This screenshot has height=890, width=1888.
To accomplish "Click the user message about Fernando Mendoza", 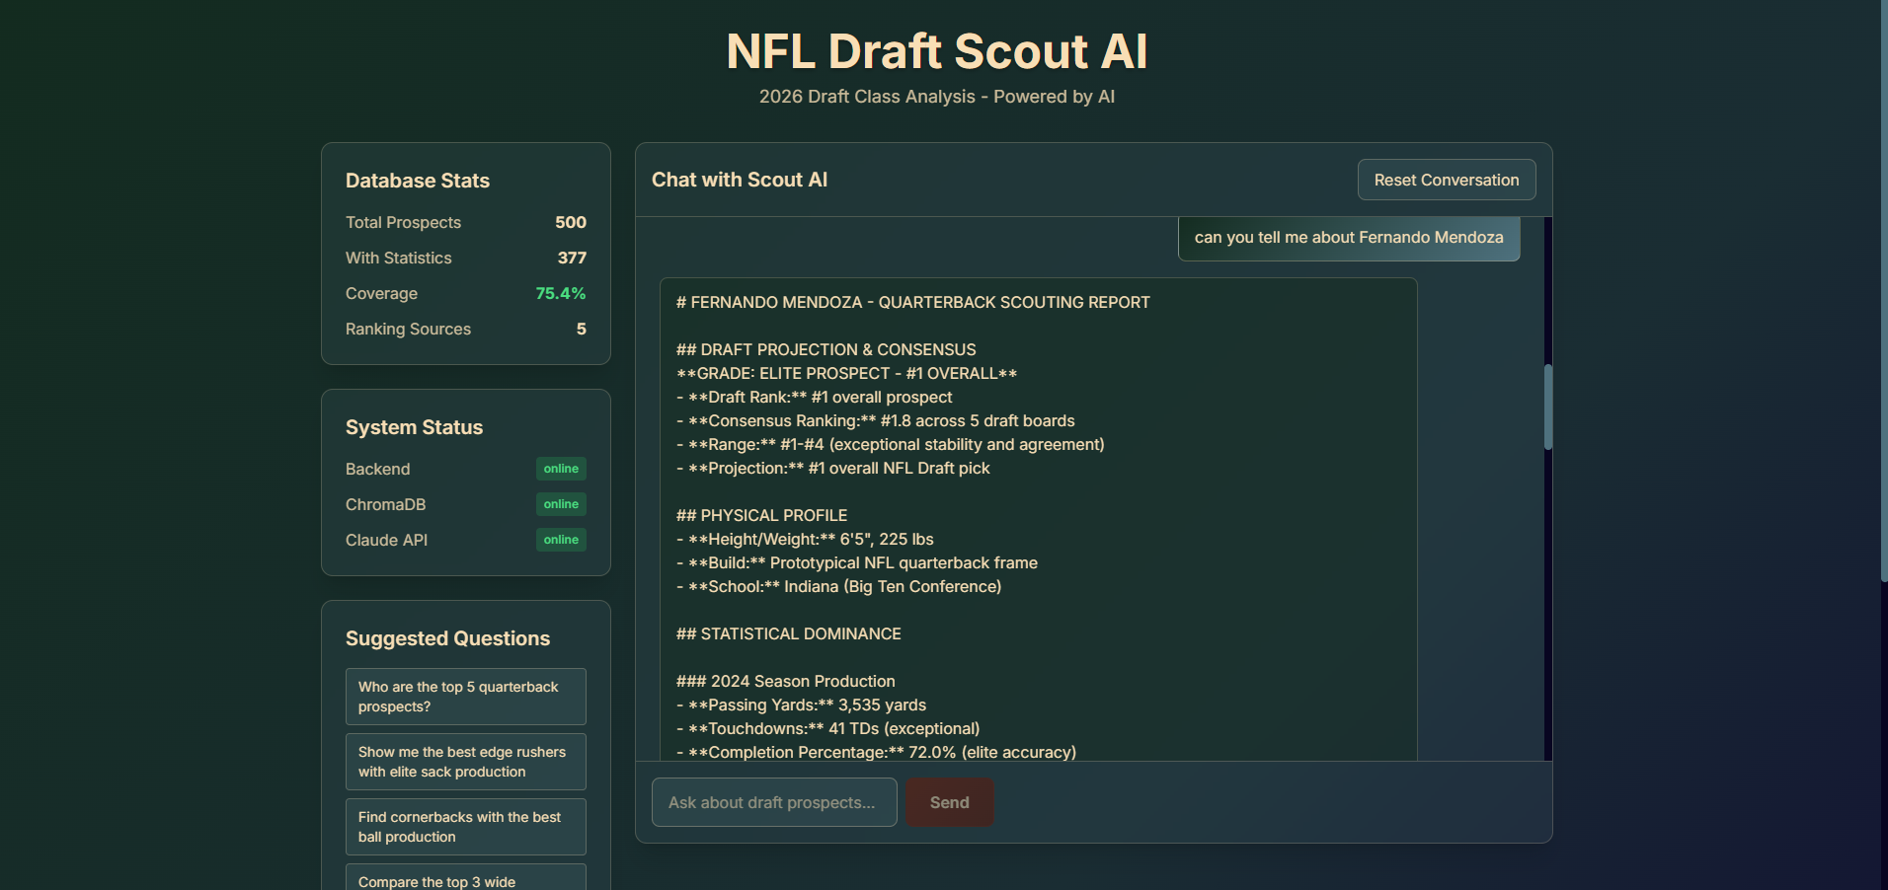I will pos(1348,237).
